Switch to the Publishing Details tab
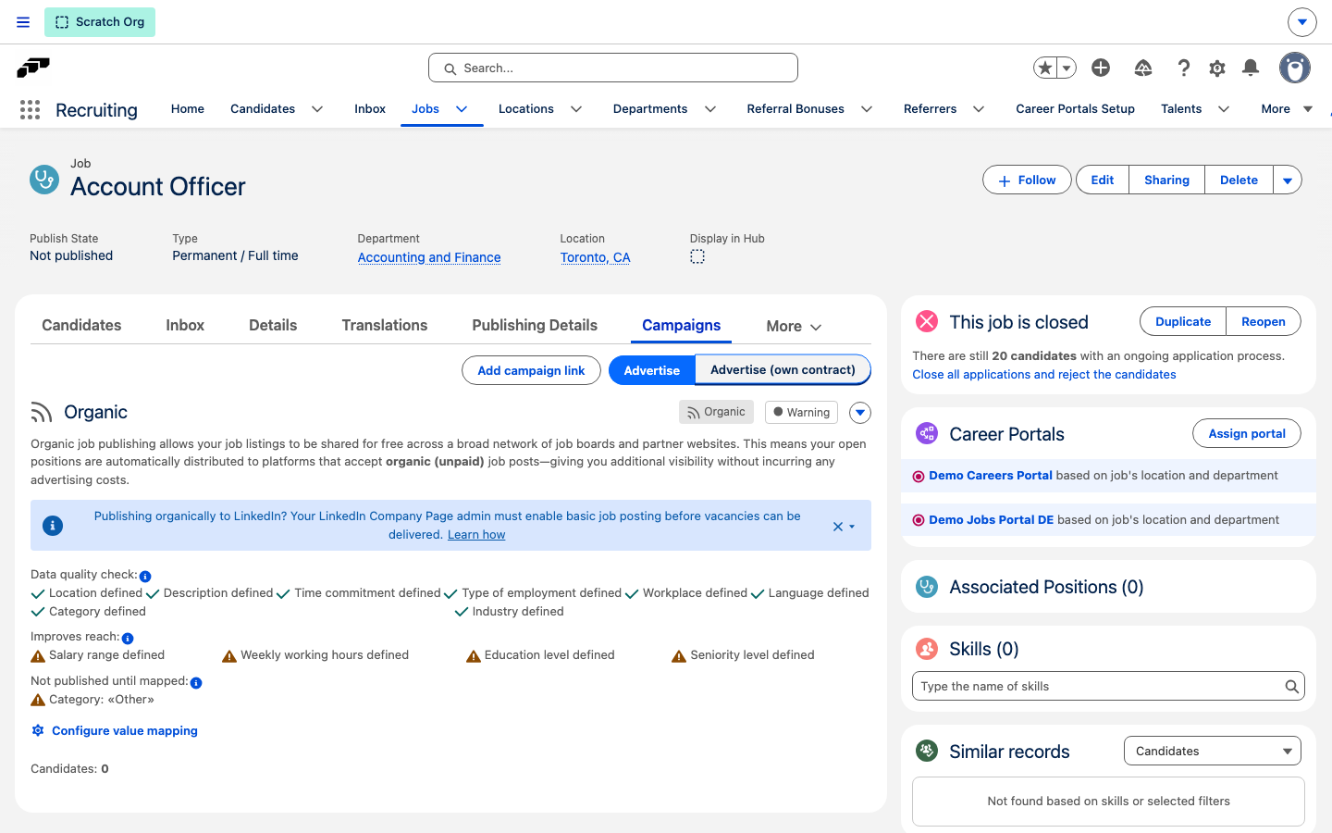1332x833 pixels. click(x=535, y=325)
